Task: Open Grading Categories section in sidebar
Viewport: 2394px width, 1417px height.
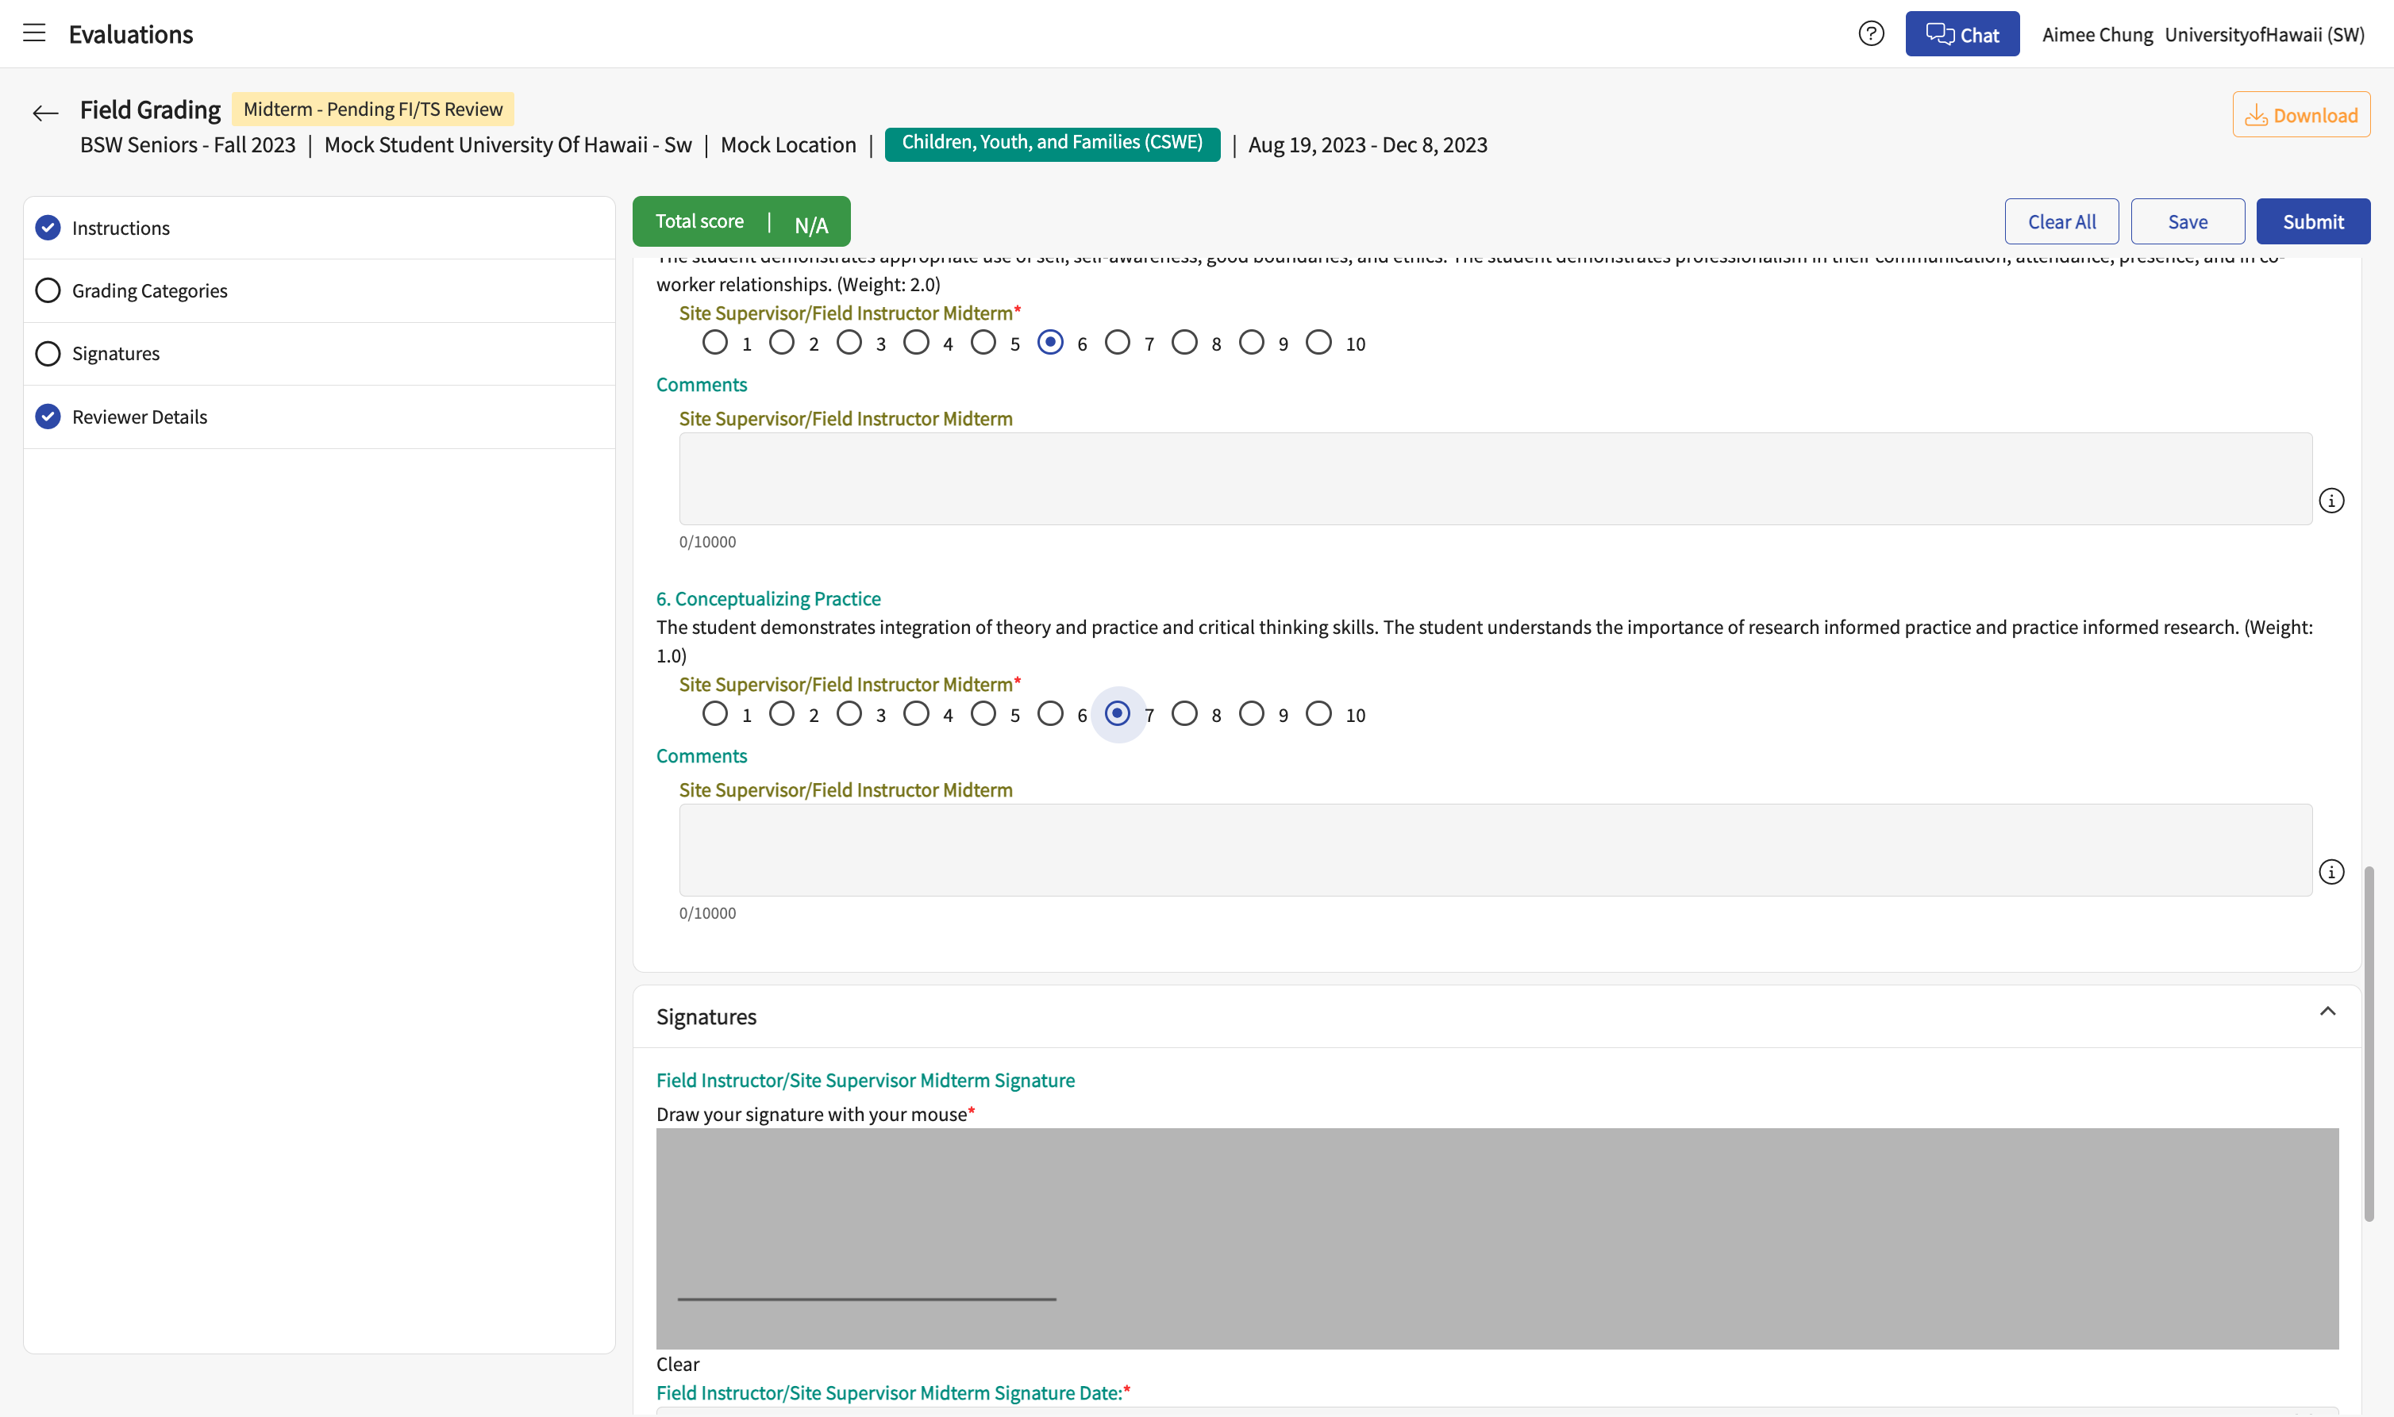Action: 319,291
